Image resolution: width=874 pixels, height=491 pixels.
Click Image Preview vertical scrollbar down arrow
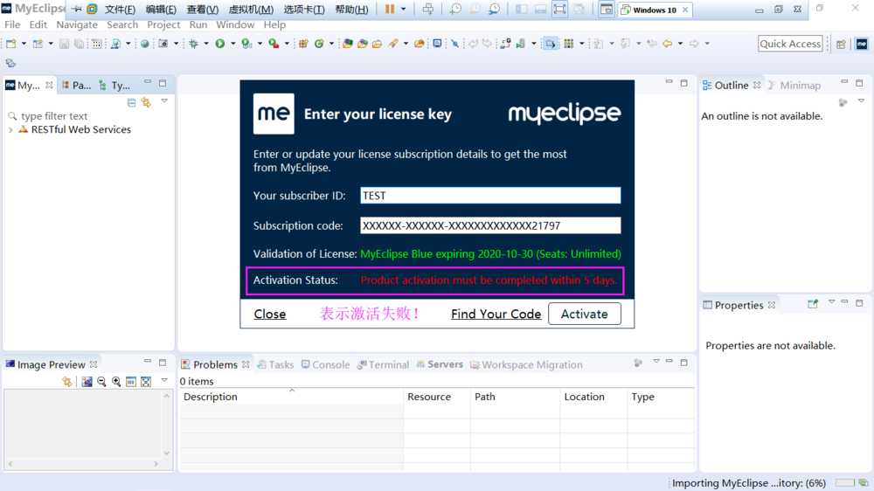(167, 453)
